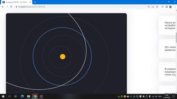Open the shield security tray icon

click(x=140, y=97)
